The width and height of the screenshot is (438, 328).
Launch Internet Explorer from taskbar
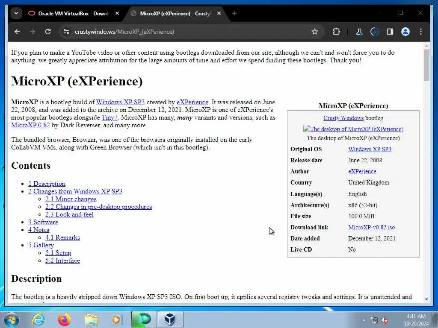(x=38, y=319)
